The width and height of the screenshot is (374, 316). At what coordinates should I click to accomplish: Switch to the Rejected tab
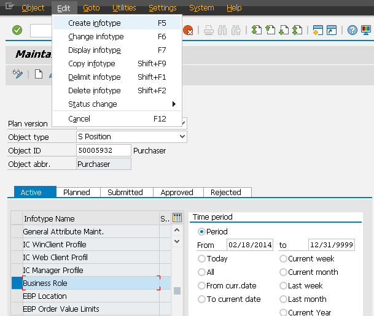(228, 192)
